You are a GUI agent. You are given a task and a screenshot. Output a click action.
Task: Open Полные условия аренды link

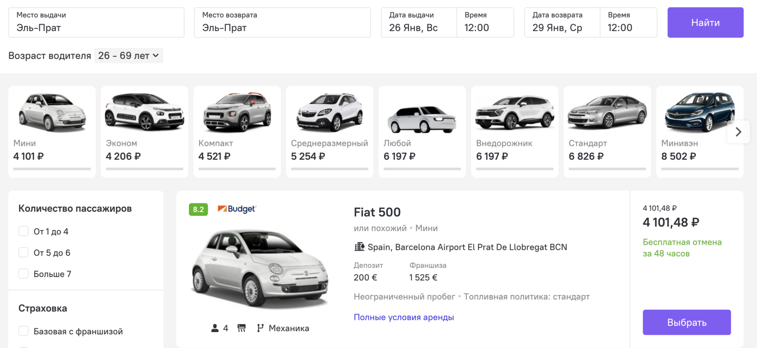coord(404,317)
